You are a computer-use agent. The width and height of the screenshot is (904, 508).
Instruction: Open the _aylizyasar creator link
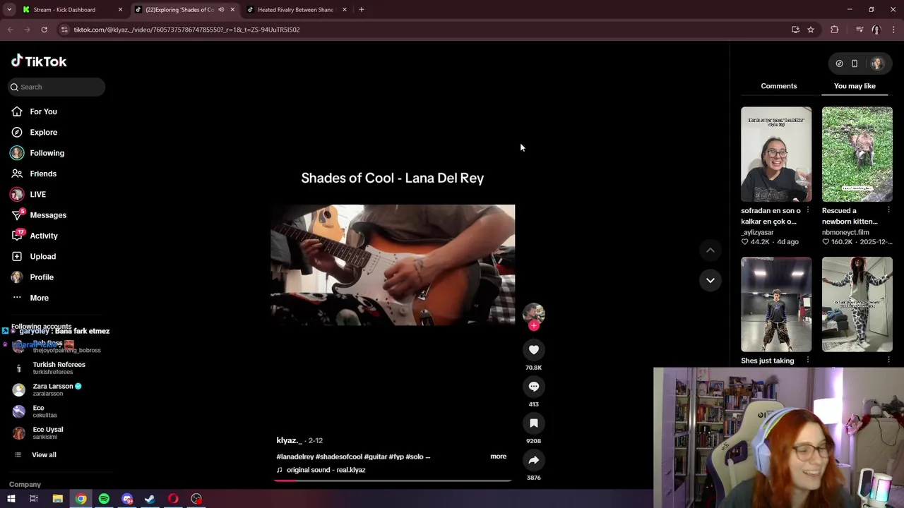[757, 232]
